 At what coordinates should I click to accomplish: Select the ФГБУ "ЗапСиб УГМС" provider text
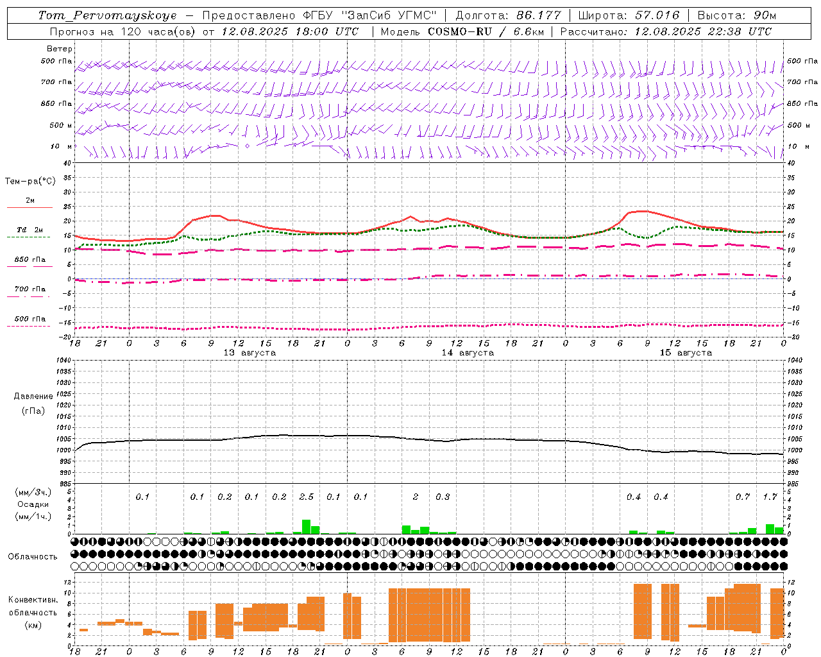(x=369, y=15)
